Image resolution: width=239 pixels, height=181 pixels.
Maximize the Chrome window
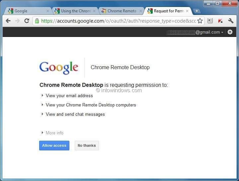(x=217, y=3)
